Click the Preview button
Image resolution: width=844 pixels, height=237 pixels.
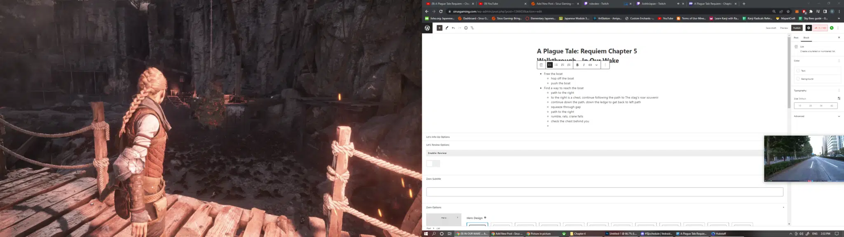tap(784, 28)
